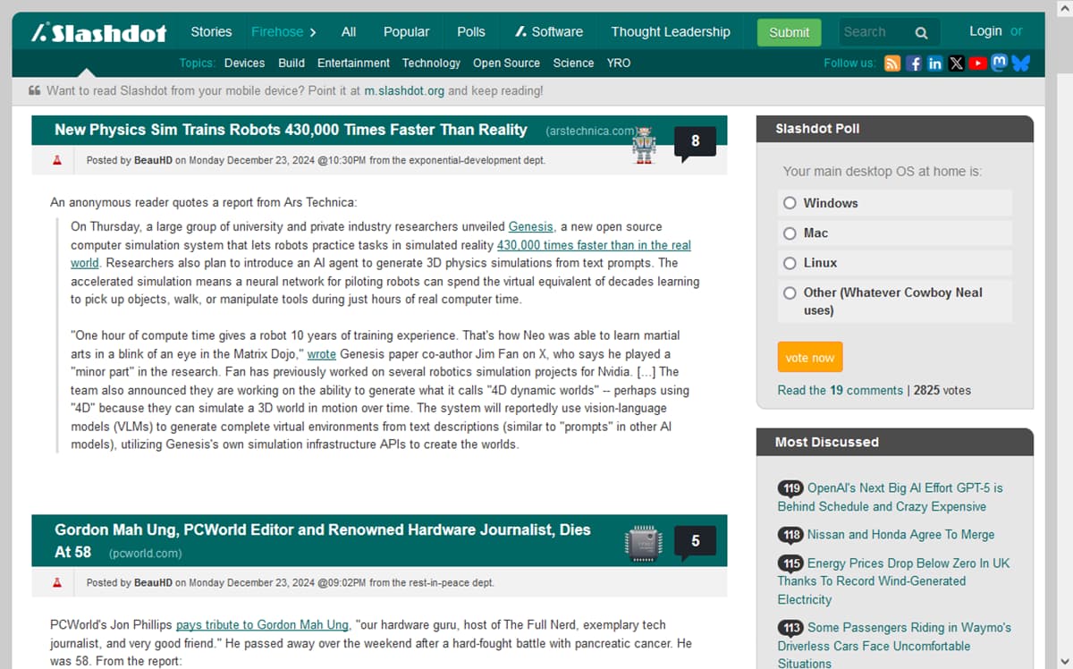The width and height of the screenshot is (1073, 669).
Task: Open 'Nissan and Honda Agree To Merge'
Action: click(900, 534)
